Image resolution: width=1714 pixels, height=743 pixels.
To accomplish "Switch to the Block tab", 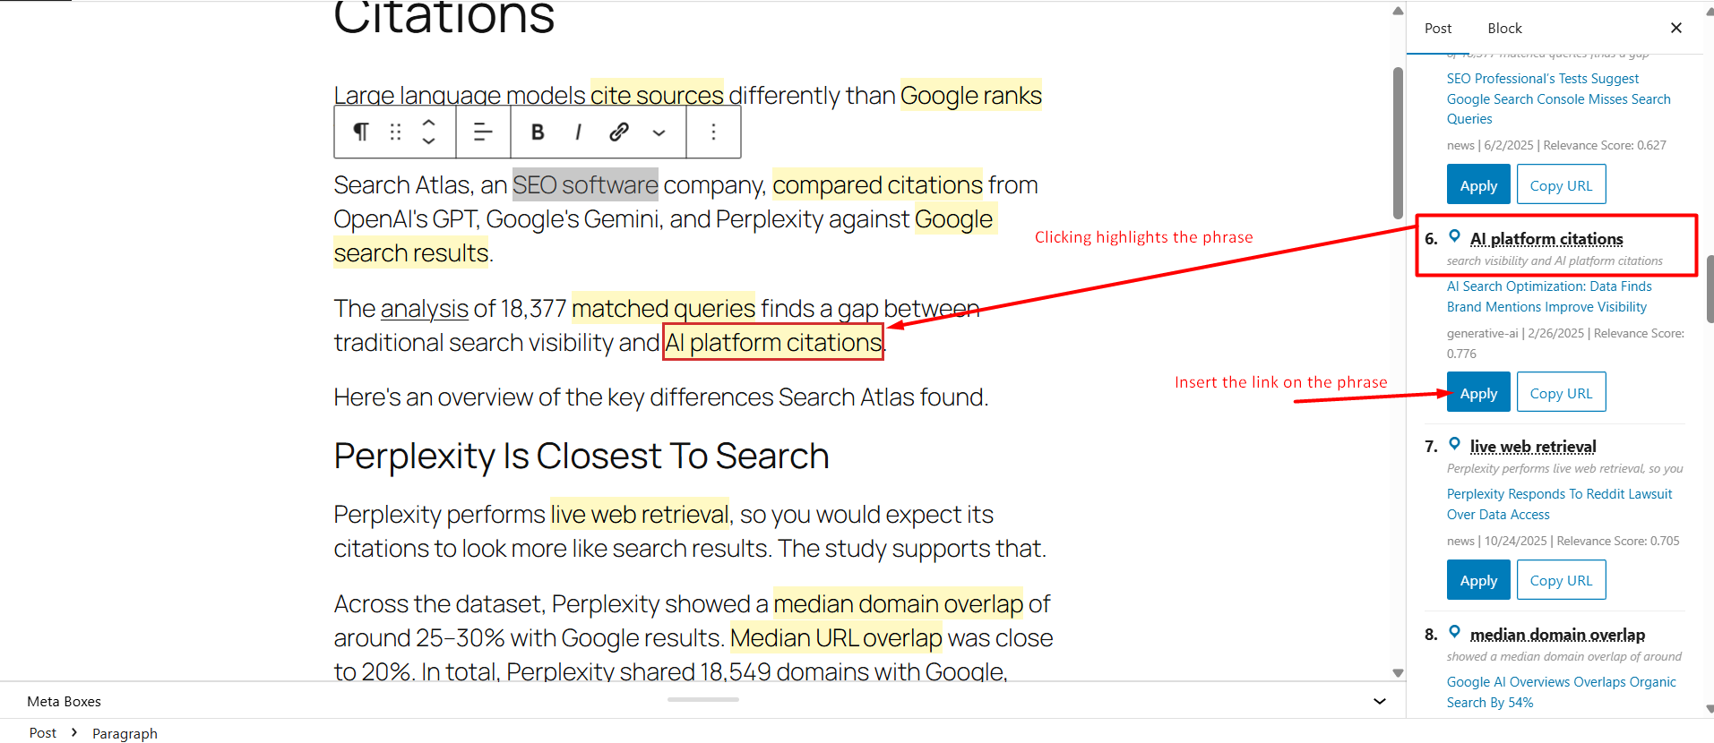I will click(x=1504, y=29).
